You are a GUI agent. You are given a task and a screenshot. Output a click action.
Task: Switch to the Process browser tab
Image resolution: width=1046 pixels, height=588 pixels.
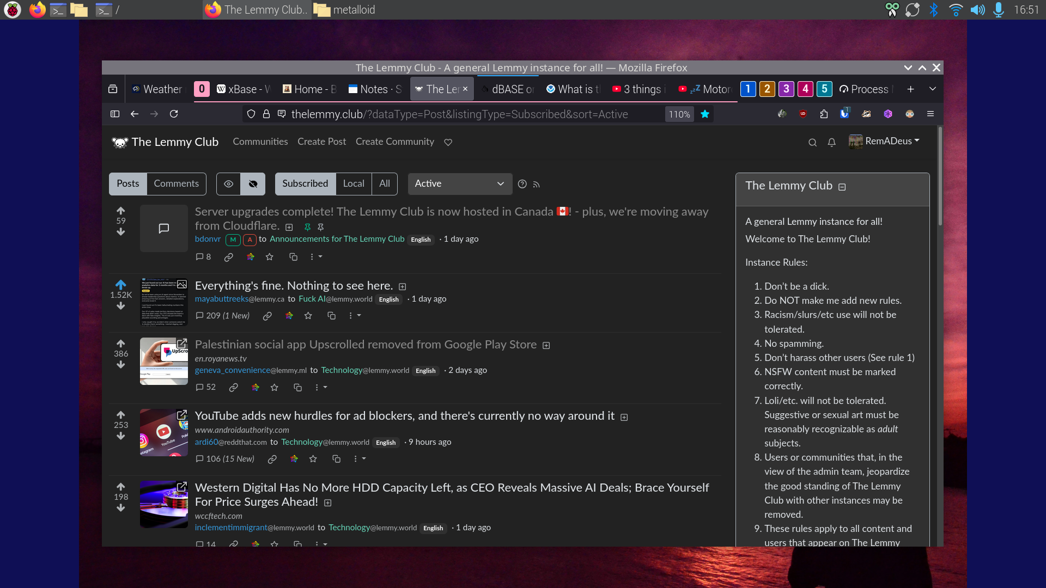[x=866, y=89]
